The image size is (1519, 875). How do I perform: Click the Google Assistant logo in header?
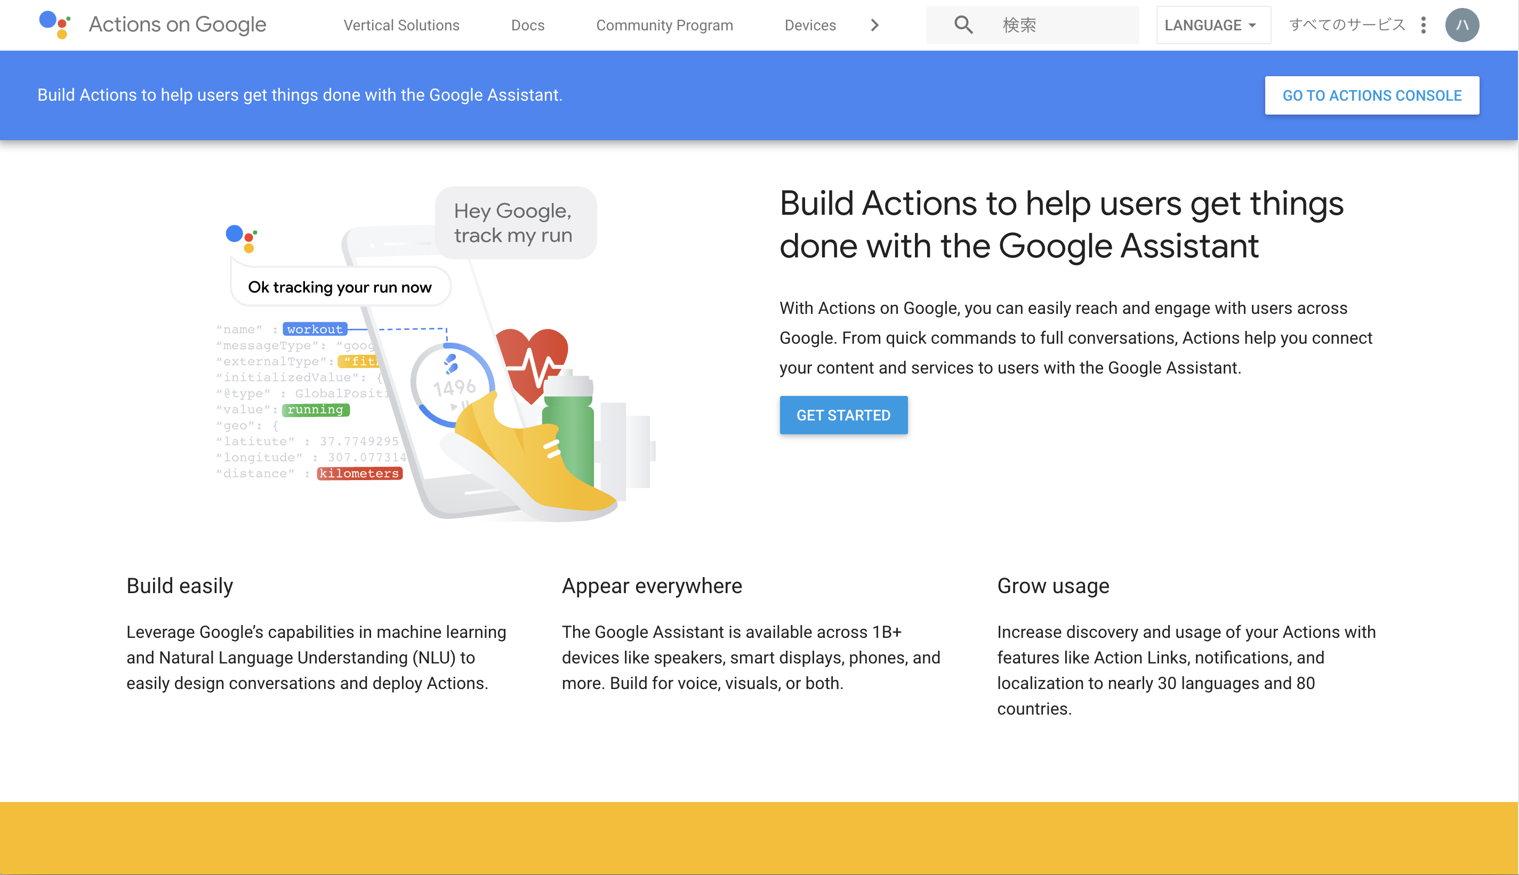[55, 25]
